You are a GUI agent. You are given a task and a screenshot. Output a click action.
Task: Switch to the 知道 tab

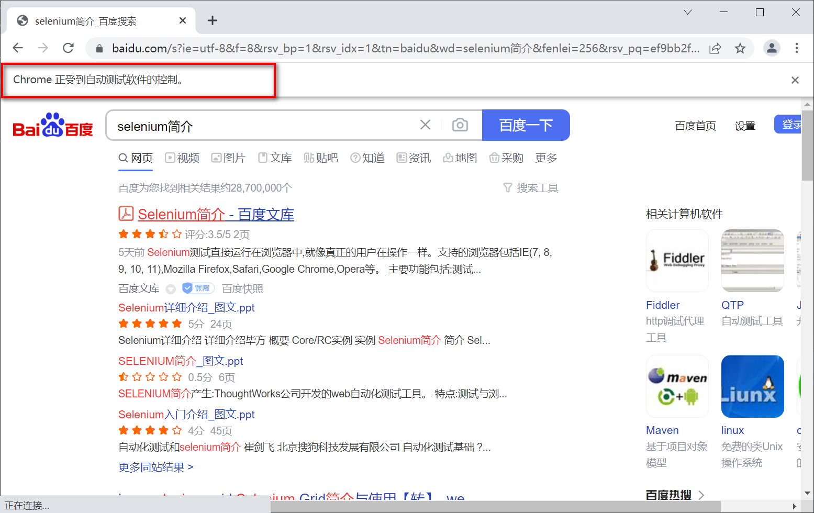(367, 158)
